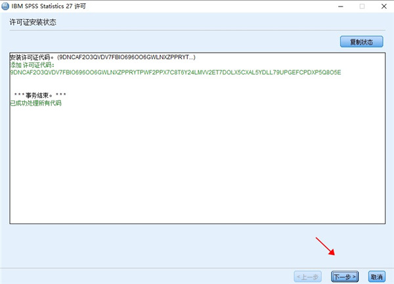Click the window title IBM SPSS Statistics 27 许可
Viewport: 394px width, 284px height.
click(x=53, y=6)
